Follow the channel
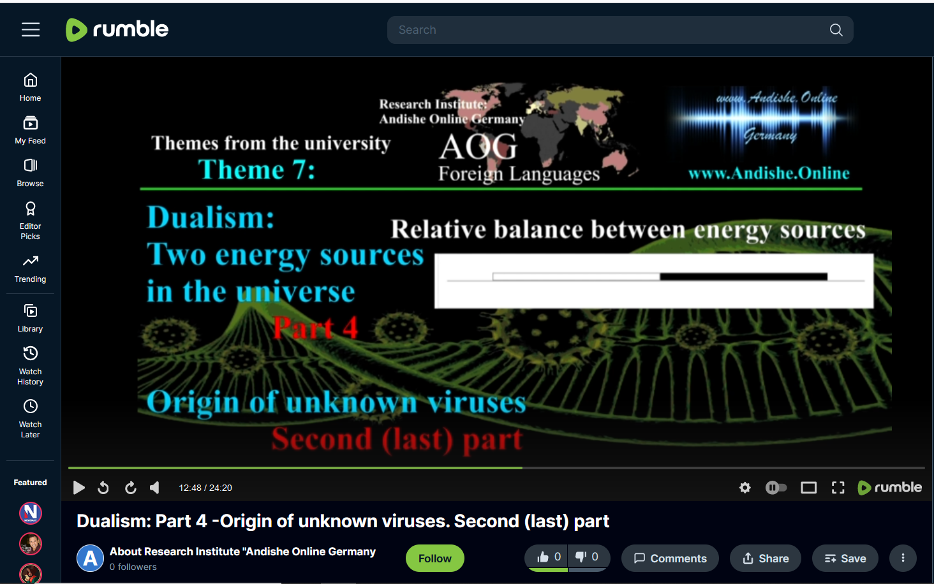This screenshot has width=934, height=584. click(435, 558)
